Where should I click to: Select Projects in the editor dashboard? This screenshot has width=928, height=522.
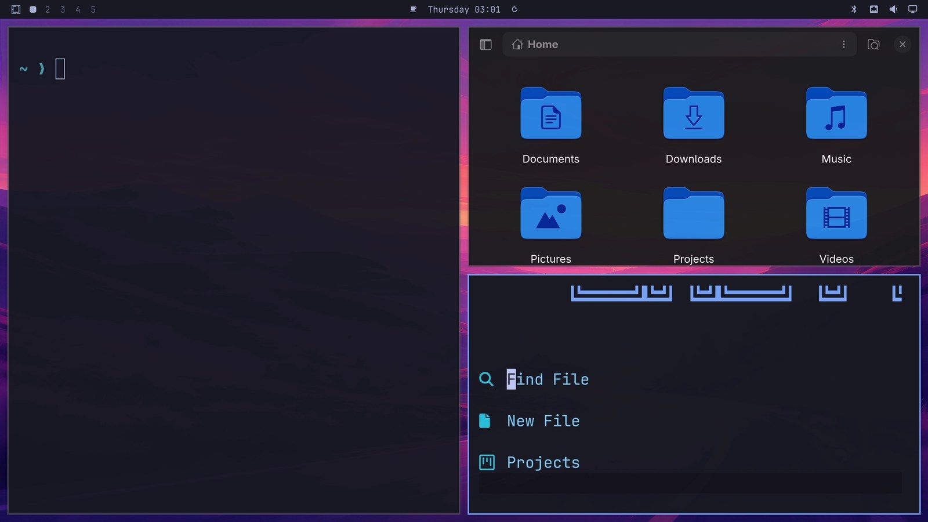[x=543, y=463]
